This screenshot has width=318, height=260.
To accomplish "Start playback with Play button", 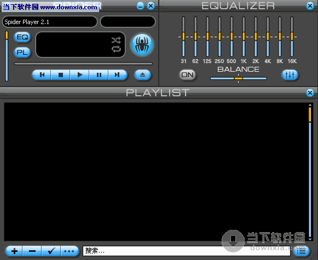I will [x=80, y=75].
